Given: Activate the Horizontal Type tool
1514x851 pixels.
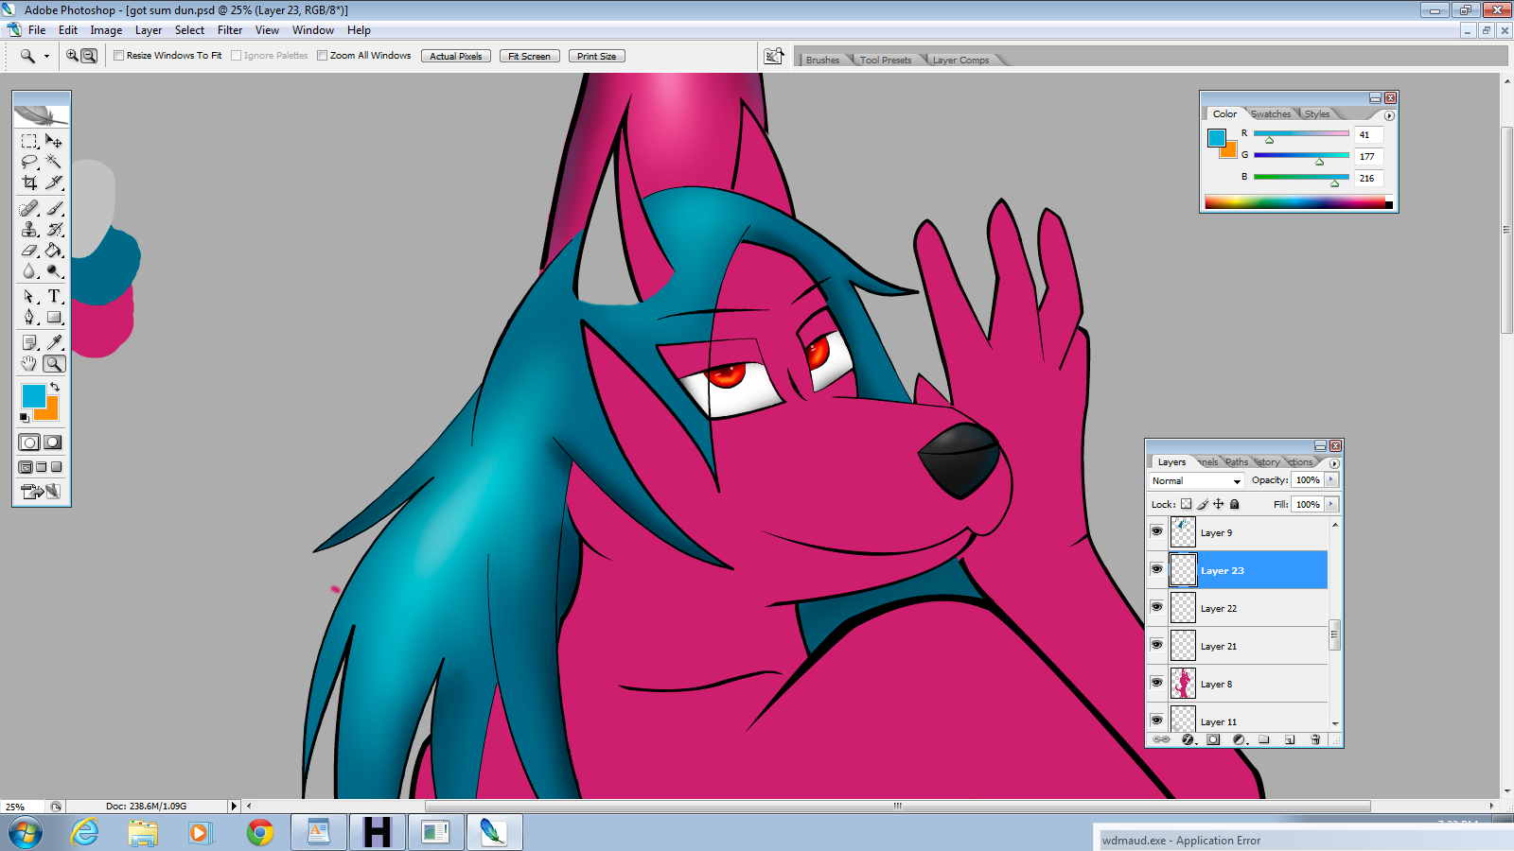Looking at the screenshot, I should click(54, 296).
